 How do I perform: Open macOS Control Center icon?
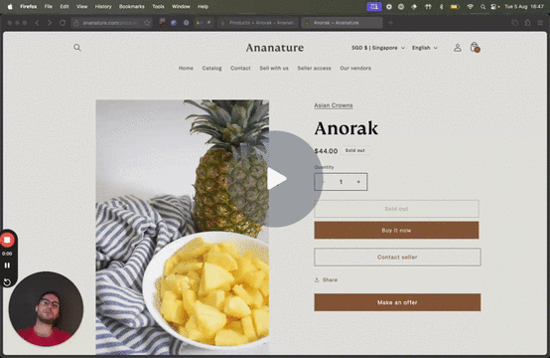click(494, 7)
